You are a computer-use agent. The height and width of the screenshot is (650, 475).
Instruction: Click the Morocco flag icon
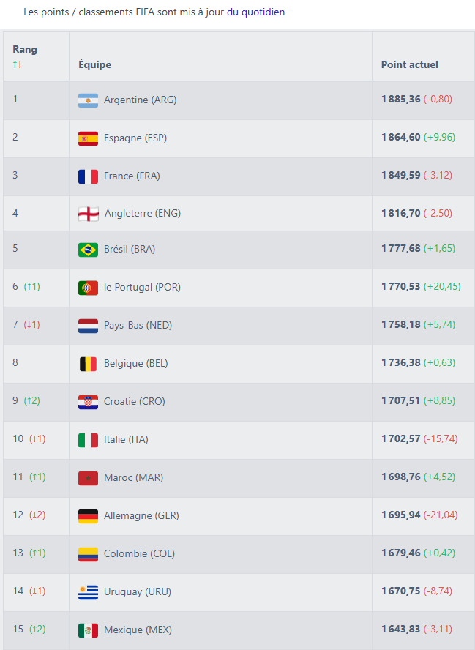[x=88, y=478]
